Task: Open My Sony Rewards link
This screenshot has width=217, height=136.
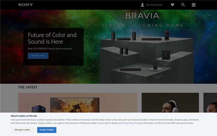Action: (x=154, y=5)
